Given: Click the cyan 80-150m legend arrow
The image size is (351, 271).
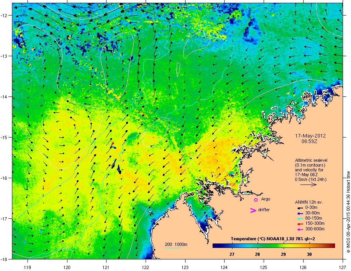Looking at the screenshot, I should pyautogui.click(x=300, y=219).
